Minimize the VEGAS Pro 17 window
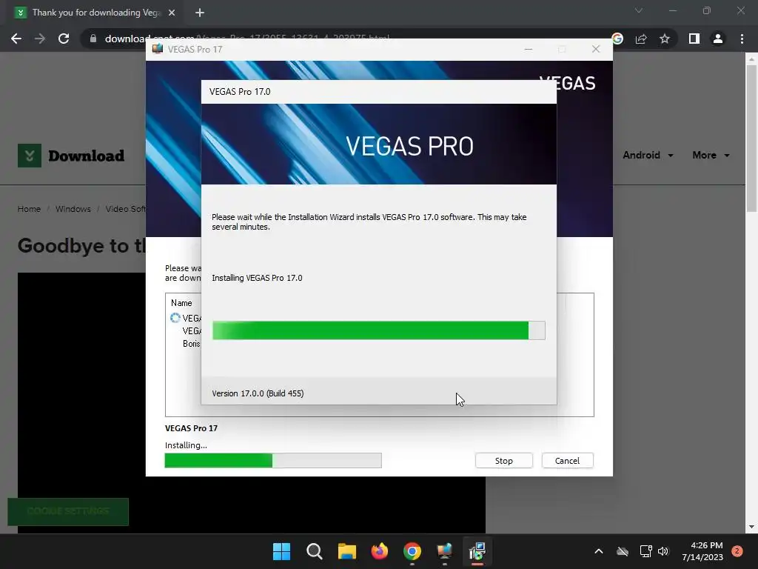This screenshot has height=569, width=758. (x=529, y=50)
